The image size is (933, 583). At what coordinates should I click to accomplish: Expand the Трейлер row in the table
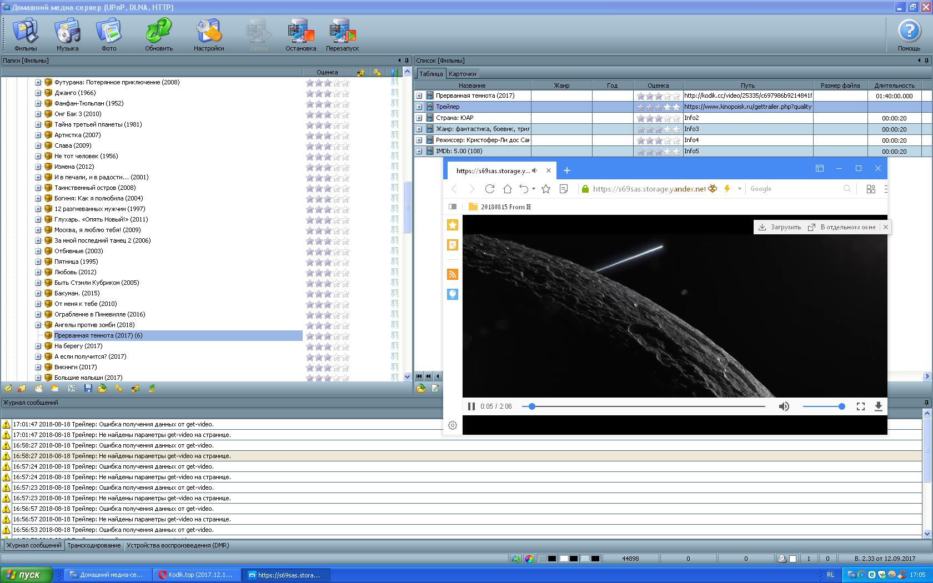click(419, 107)
